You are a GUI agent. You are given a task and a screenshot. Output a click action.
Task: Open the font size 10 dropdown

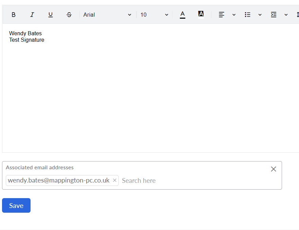[x=154, y=15]
